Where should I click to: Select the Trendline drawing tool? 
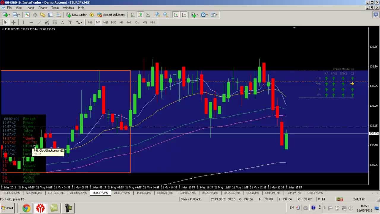click(x=39, y=22)
